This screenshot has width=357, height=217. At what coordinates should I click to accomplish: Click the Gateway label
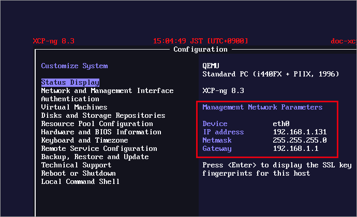(x=217, y=148)
